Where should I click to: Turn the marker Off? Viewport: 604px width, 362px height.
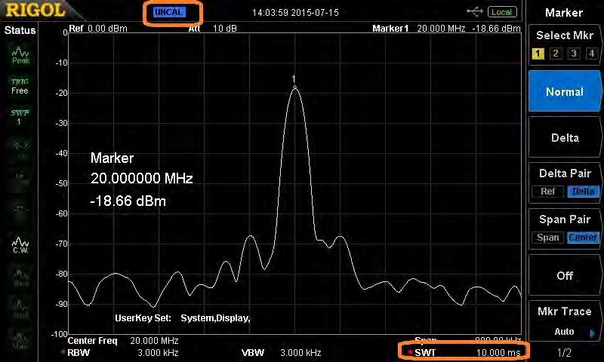click(565, 275)
